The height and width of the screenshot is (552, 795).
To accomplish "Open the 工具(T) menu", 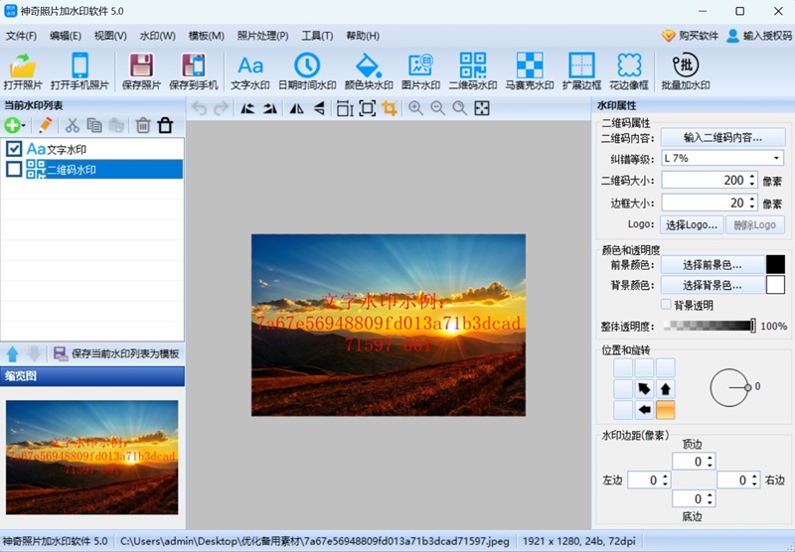I will tap(317, 36).
